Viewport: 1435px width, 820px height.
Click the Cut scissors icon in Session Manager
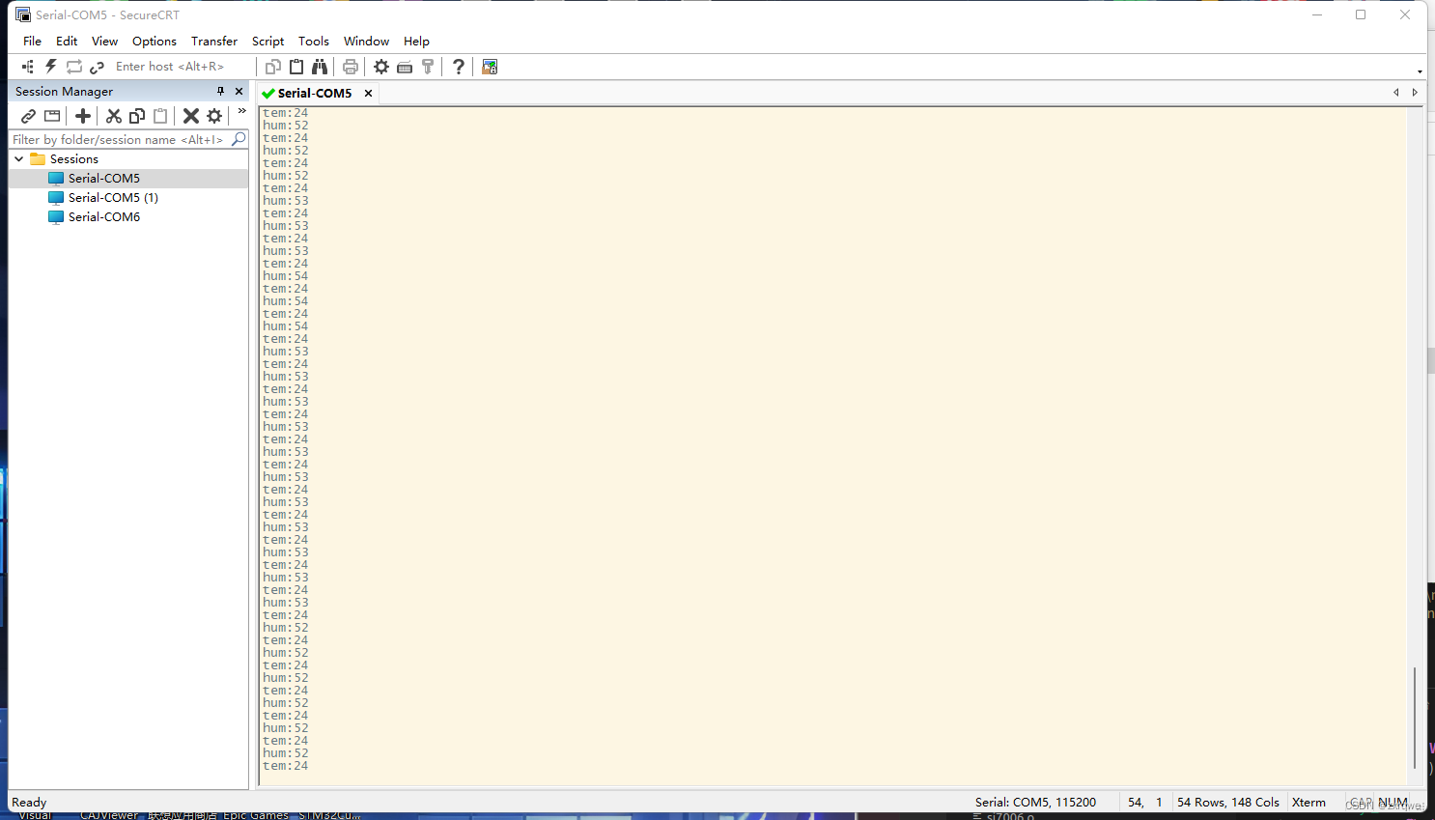114,116
